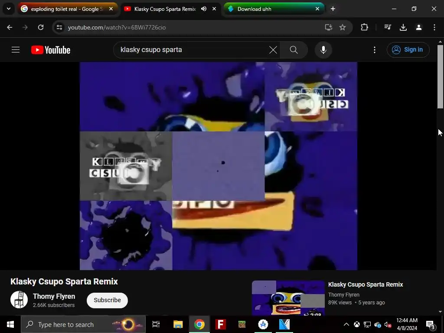The width and height of the screenshot is (444, 333).
Task: Open a new browser tab
Action: [x=333, y=9]
